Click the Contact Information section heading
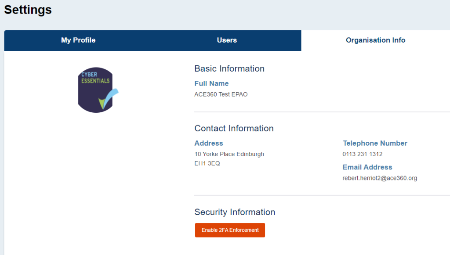The width and height of the screenshot is (450, 255). pos(234,128)
